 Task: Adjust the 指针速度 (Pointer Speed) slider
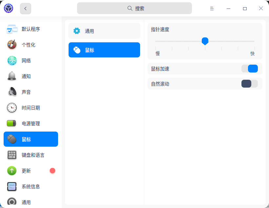point(205,41)
